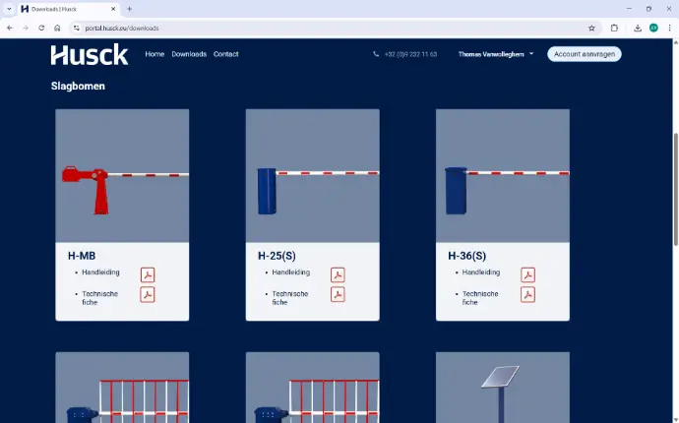
Task: Download the H-25(S) Technische fiche PDF
Action: tap(338, 295)
